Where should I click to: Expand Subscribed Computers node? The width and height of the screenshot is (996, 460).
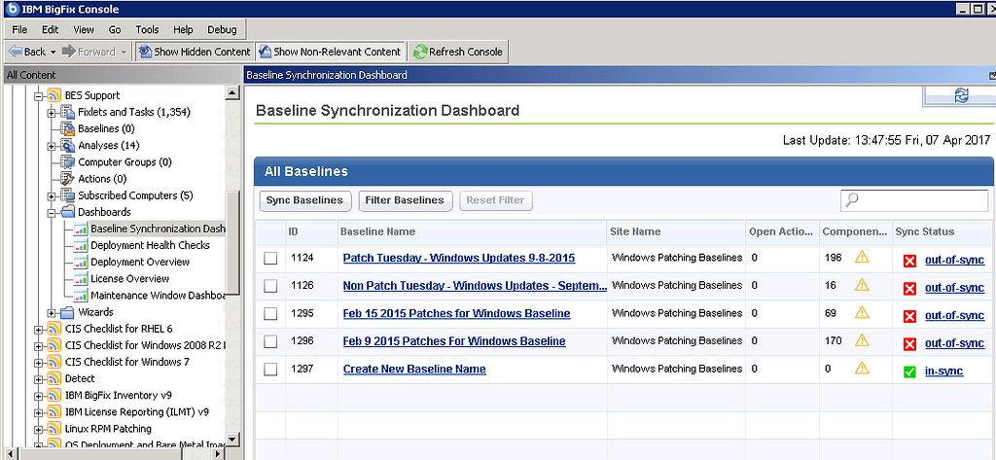coord(52,195)
